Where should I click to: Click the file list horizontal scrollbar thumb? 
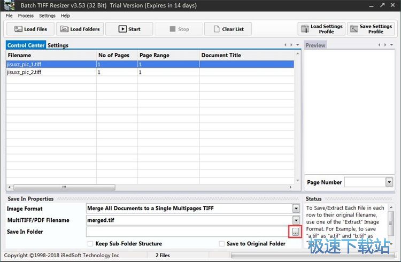(64, 187)
